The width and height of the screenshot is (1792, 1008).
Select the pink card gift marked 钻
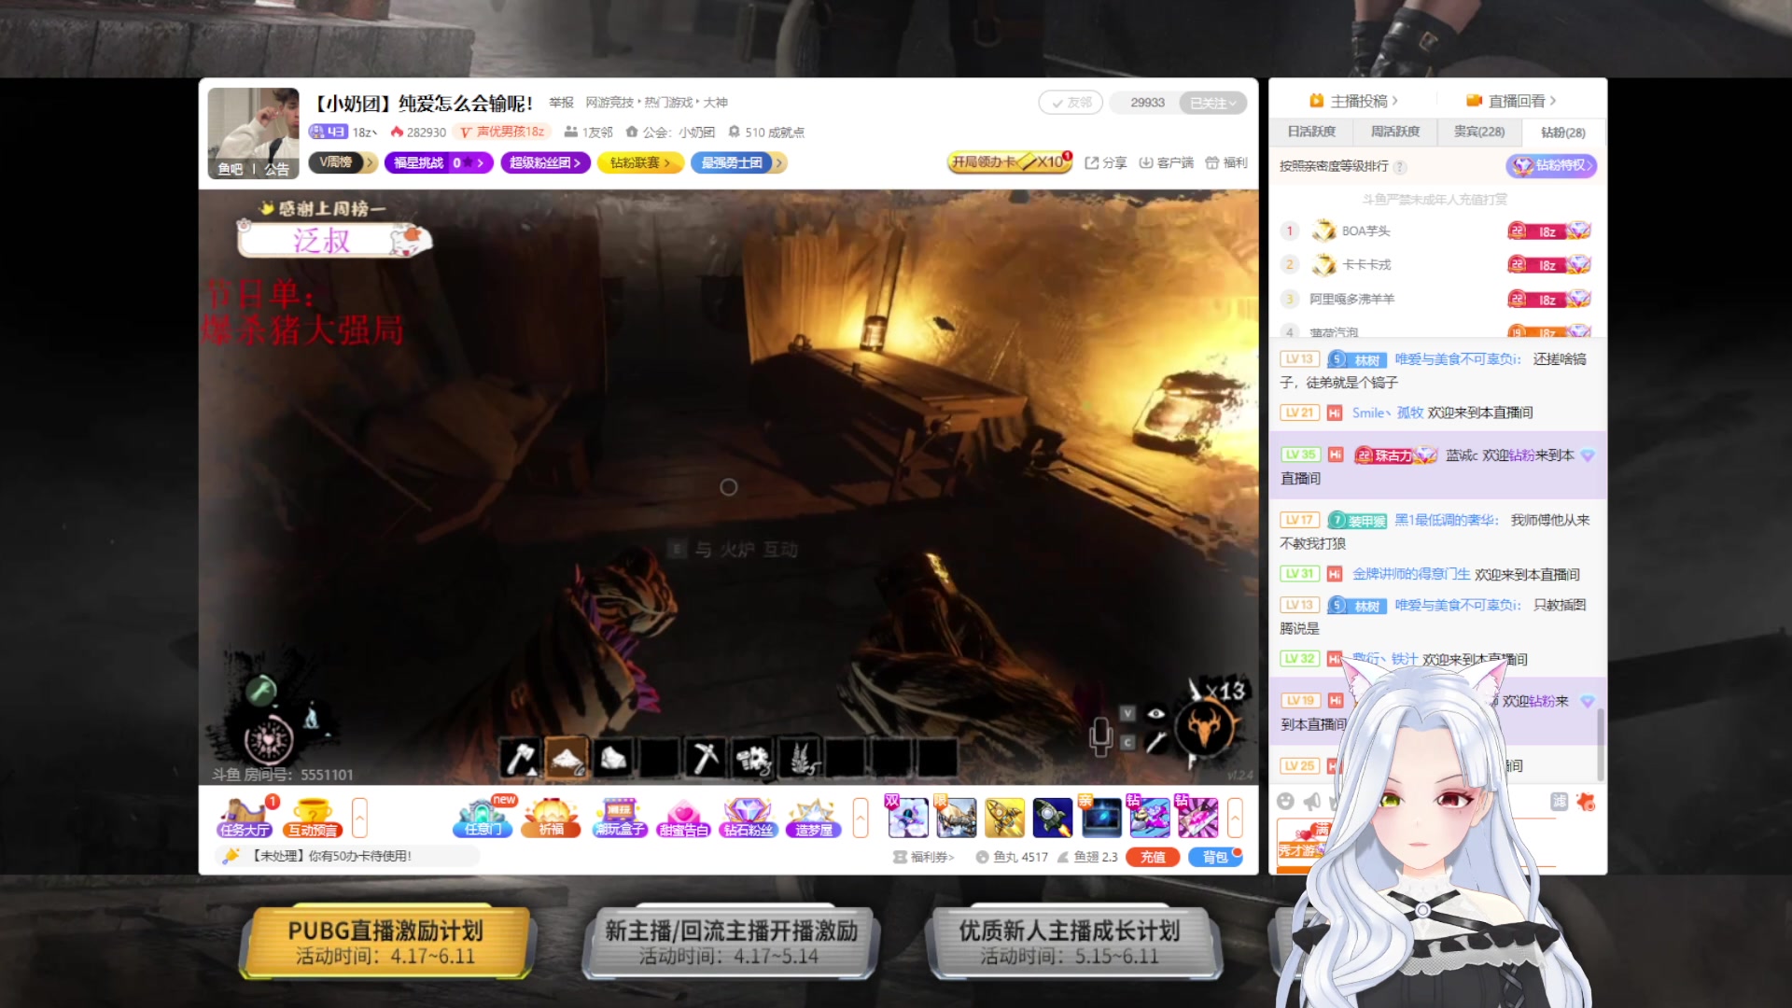[1198, 817]
